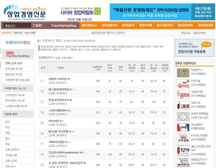Open the 아이보람 brand entry
The width and height of the screenshot is (216, 168).
click(53, 121)
